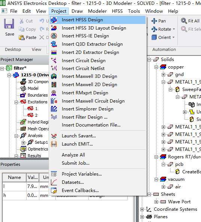The width and height of the screenshot is (201, 222).
Task: Expand the Coordinate Systems node
Action: [x=142, y=209]
